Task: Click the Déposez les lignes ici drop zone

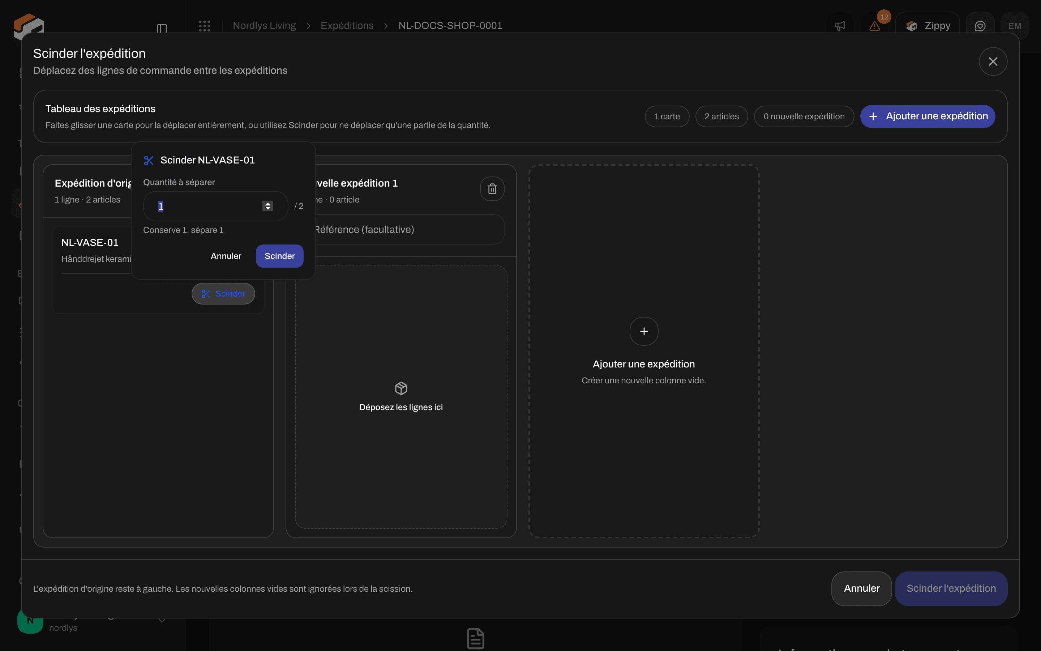Action: tap(401, 397)
